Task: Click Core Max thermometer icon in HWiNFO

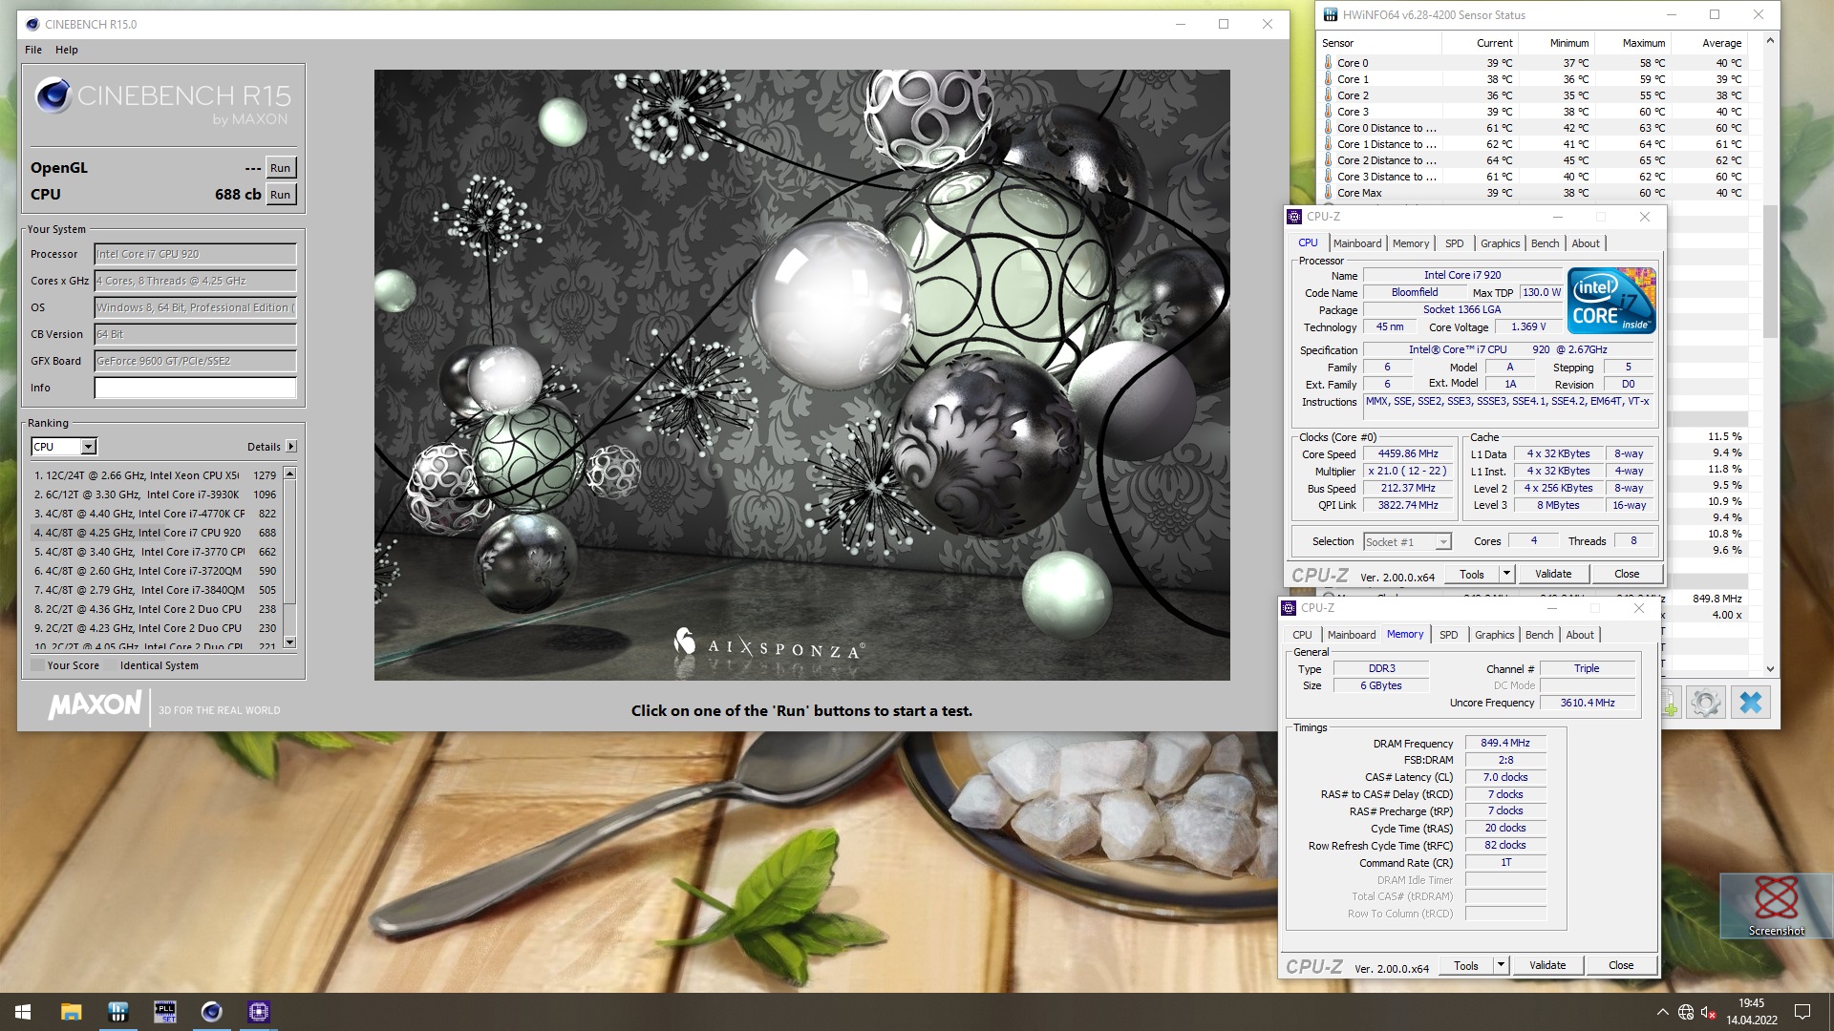Action: (1328, 193)
